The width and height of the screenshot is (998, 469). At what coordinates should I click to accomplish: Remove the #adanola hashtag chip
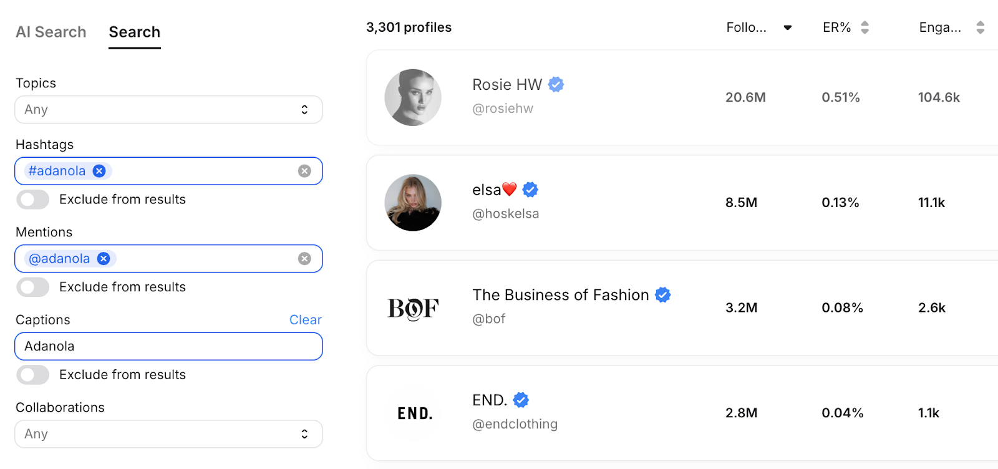(99, 171)
